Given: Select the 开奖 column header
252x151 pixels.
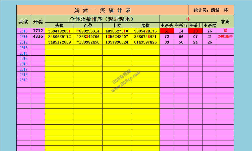Looking at the screenshot, I should pyautogui.click(x=38, y=22).
